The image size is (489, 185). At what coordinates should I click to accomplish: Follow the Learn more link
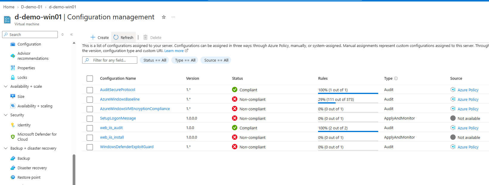174,51
